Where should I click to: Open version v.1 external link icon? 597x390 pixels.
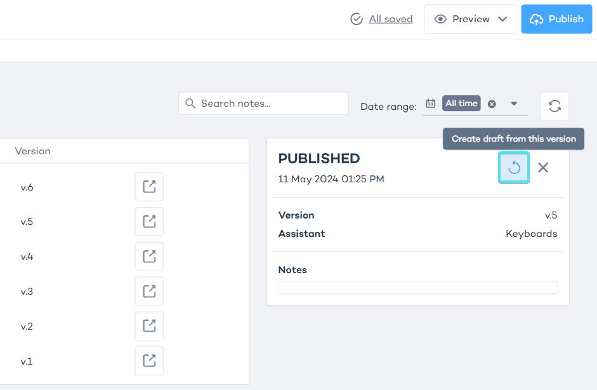pyautogui.click(x=149, y=361)
